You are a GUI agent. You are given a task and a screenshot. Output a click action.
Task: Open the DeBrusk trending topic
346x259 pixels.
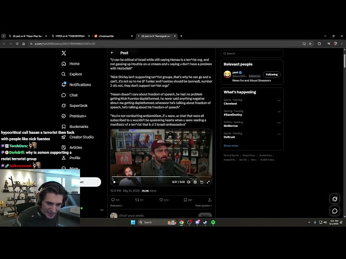tap(229, 137)
